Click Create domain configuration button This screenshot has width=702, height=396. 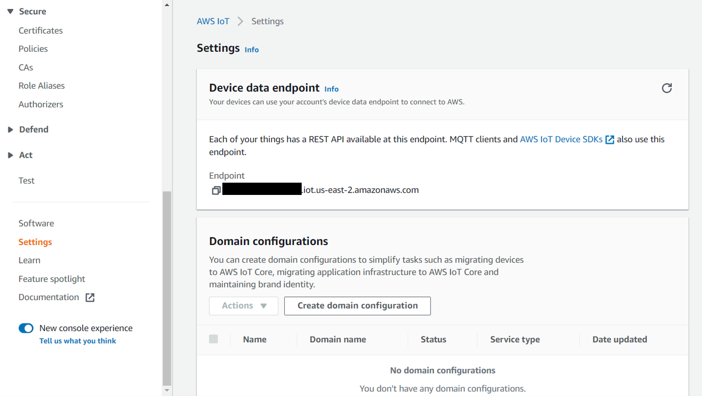(357, 306)
